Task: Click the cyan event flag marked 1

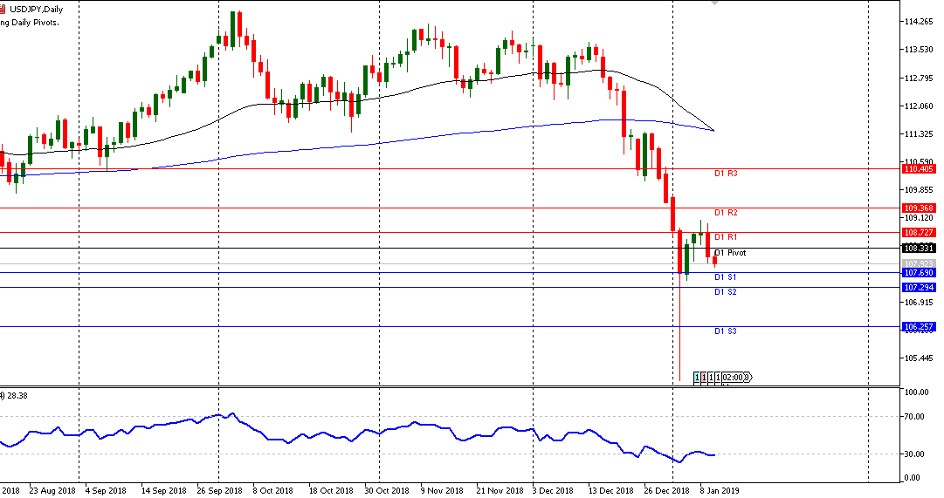Action: tap(697, 377)
